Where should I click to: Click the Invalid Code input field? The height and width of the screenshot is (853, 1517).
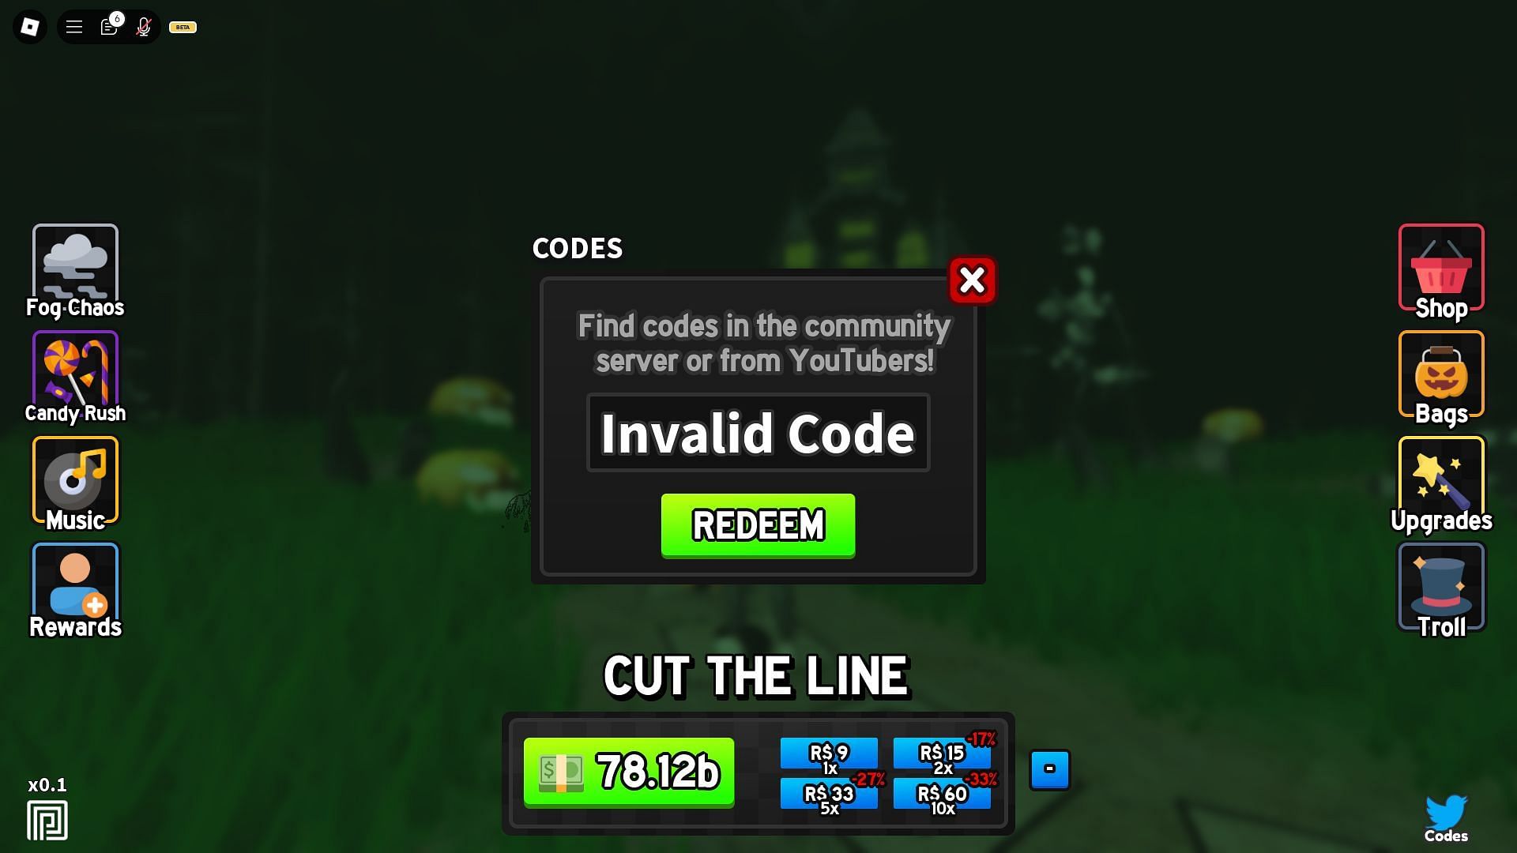(758, 432)
